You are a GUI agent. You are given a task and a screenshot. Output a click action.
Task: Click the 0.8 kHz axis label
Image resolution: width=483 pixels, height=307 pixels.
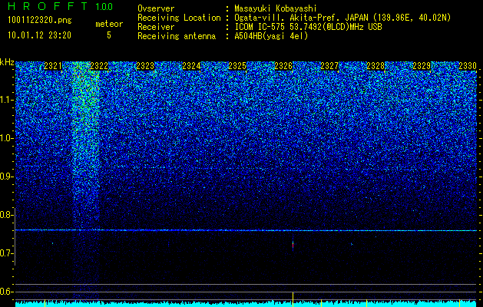[7, 215]
